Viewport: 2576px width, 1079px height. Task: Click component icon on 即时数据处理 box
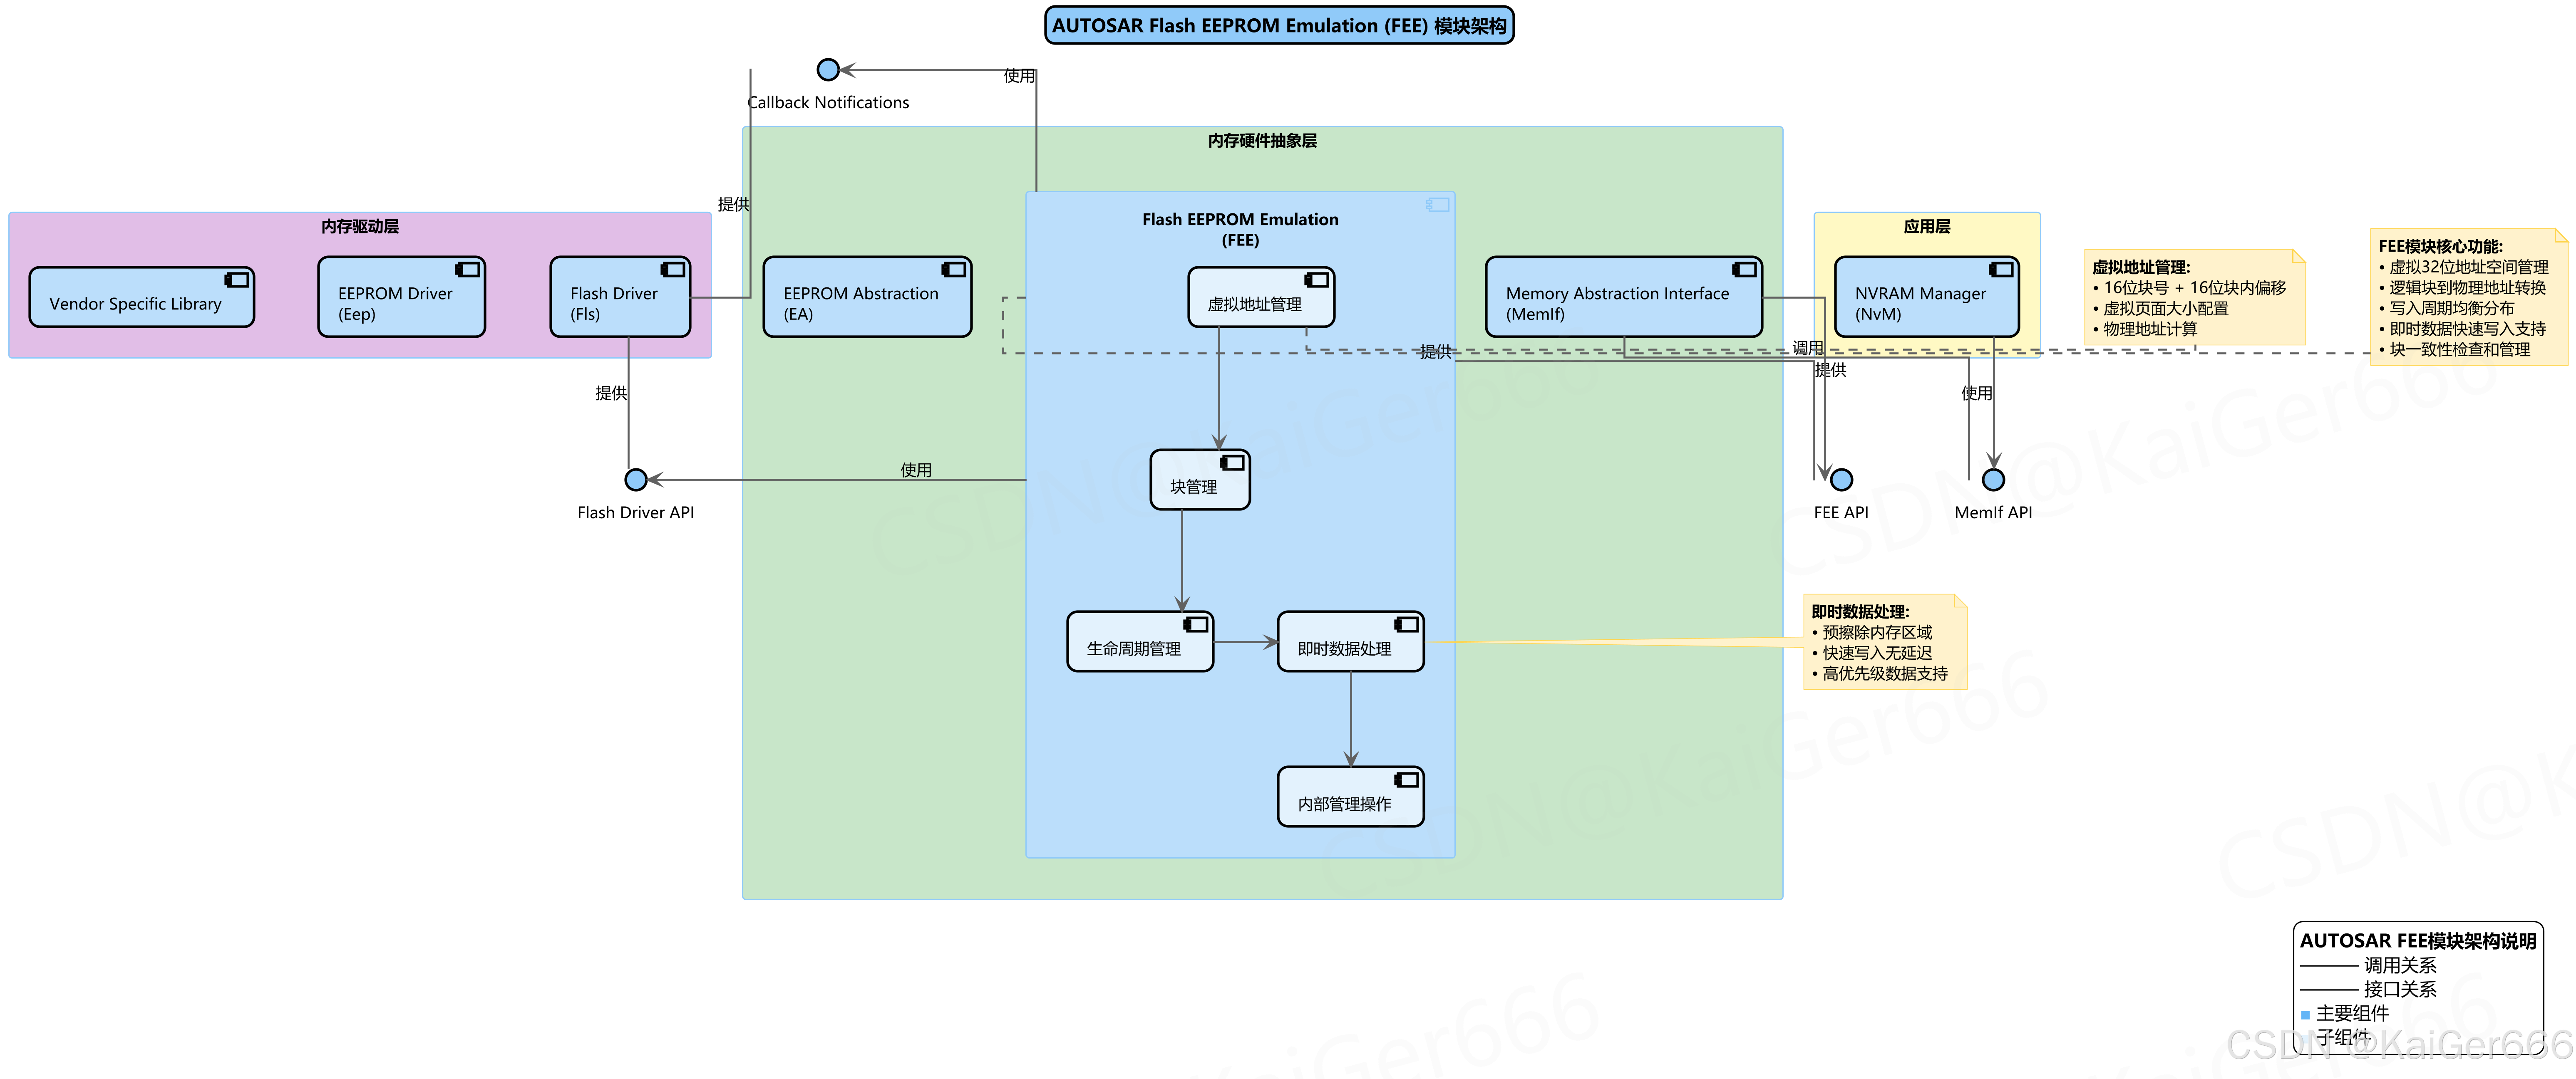click(x=1407, y=624)
